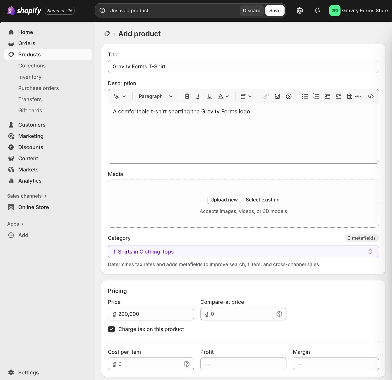Insert table in description
The height and width of the screenshot is (380, 392).
pyautogui.click(x=350, y=96)
